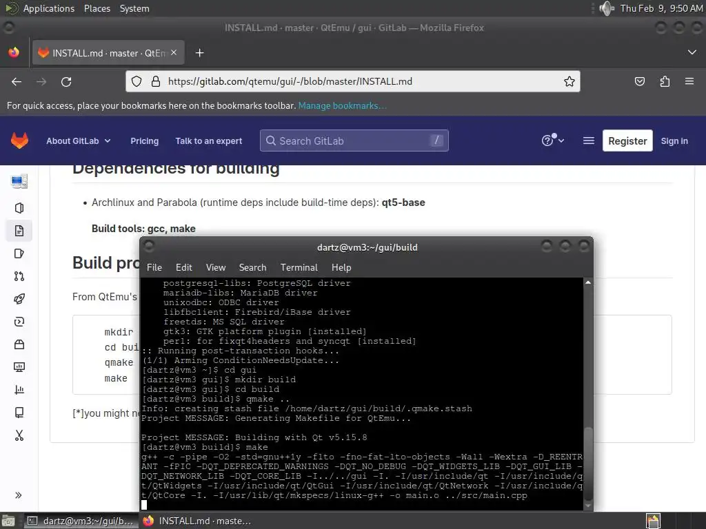Screen dimensions: 706x529
Task: Open Firefox View icon
Action: tap(14, 52)
